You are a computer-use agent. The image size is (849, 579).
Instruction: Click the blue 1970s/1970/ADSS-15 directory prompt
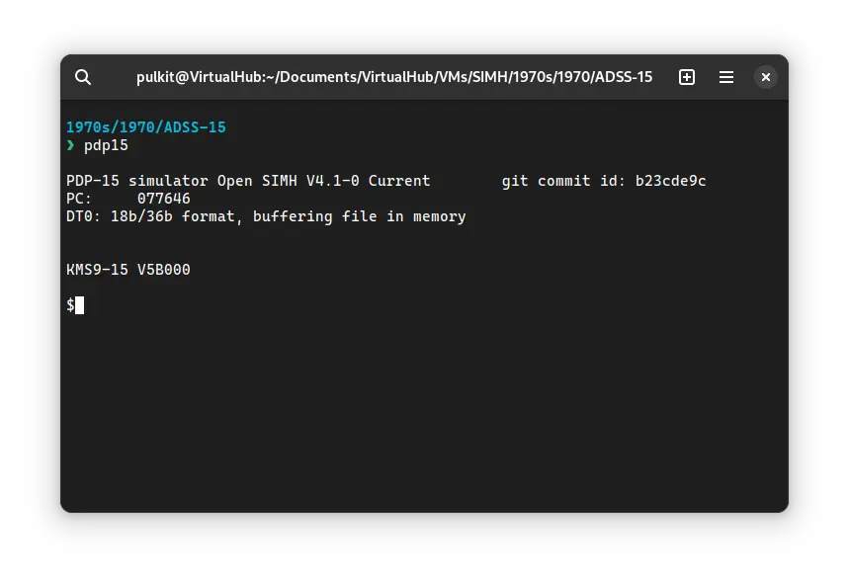tap(146, 127)
